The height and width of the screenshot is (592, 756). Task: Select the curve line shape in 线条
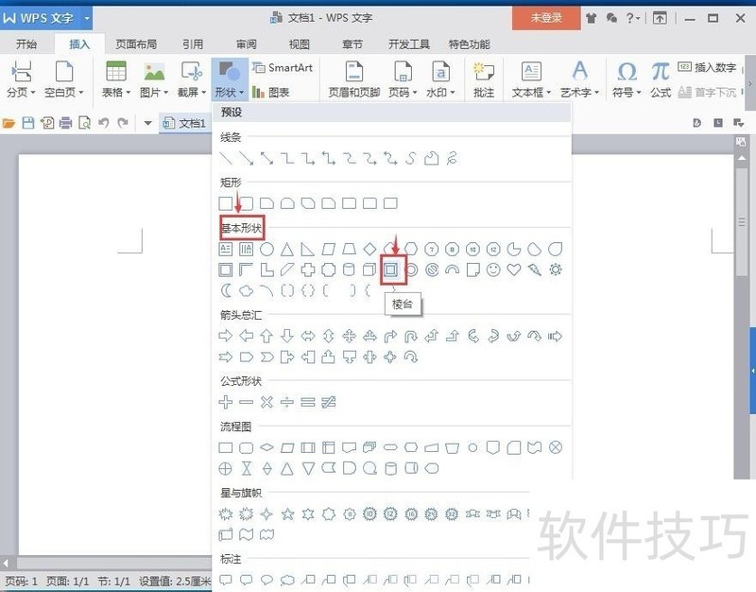click(x=411, y=158)
